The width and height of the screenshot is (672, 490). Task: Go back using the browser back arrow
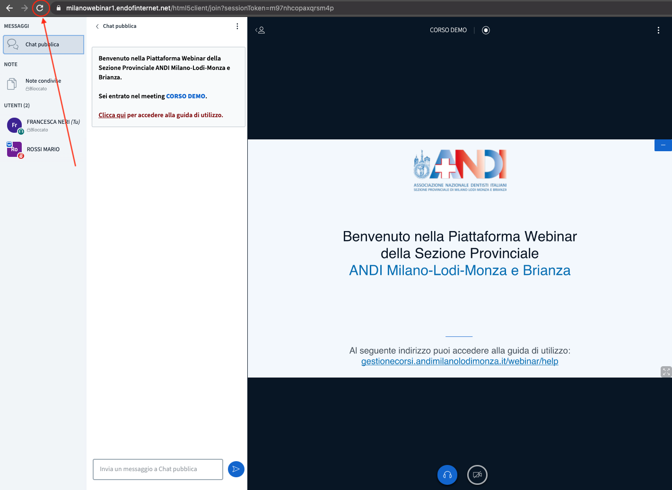click(x=9, y=8)
